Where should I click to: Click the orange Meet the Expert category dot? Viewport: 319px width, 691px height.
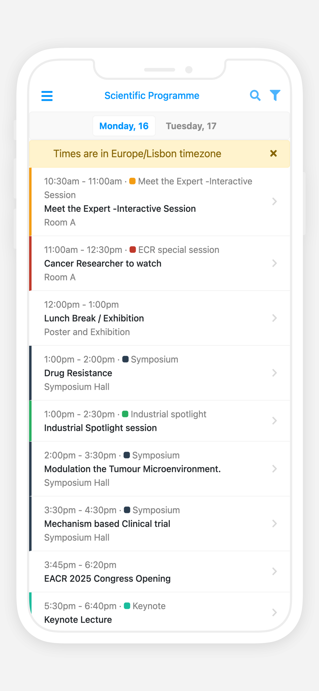[x=133, y=181]
